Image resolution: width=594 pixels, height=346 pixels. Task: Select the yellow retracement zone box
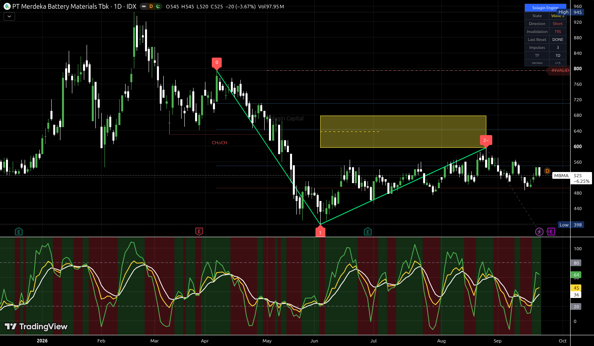(x=403, y=131)
